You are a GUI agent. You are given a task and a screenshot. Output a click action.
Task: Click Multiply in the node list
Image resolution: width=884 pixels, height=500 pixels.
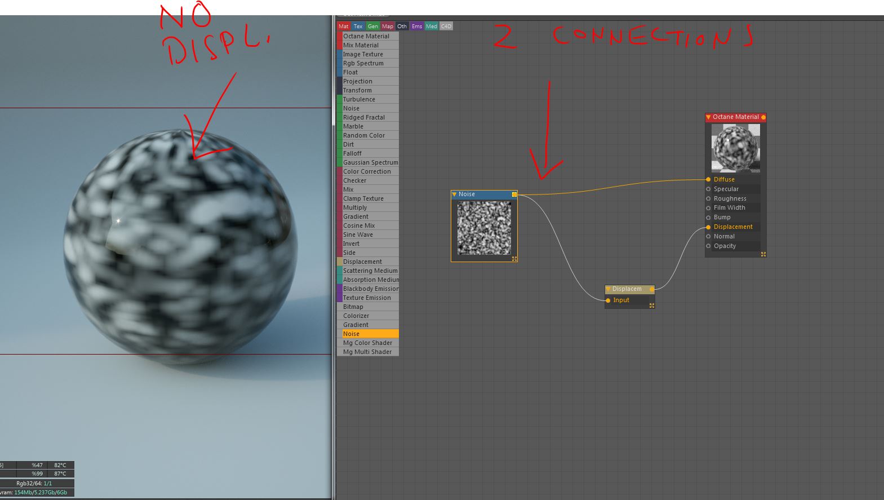coord(368,207)
